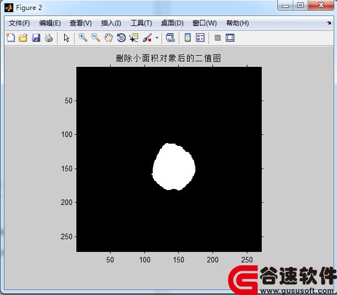The width and height of the screenshot is (337, 295).
Task: Save the figure with floppy disk icon
Action: pos(36,38)
